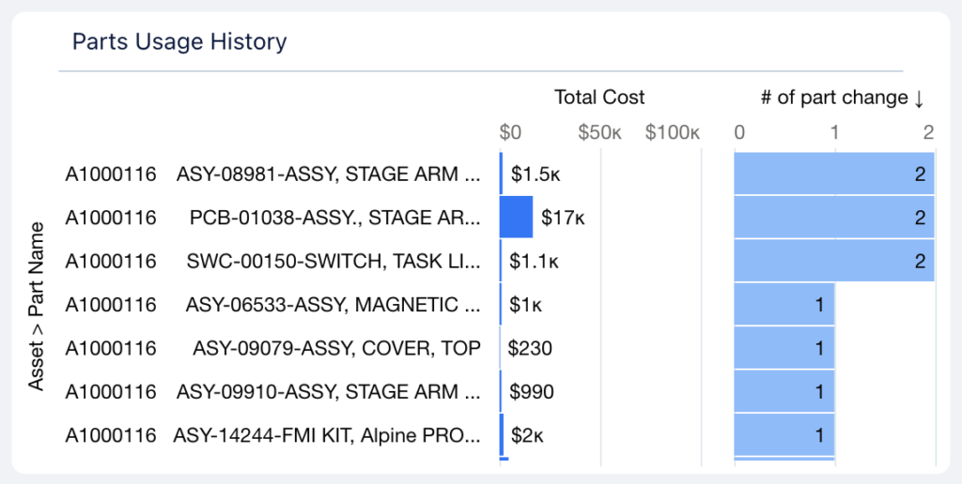Image resolution: width=962 pixels, height=484 pixels.
Task: Select the dark blue $17k cost bar
Action: (x=517, y=218)
